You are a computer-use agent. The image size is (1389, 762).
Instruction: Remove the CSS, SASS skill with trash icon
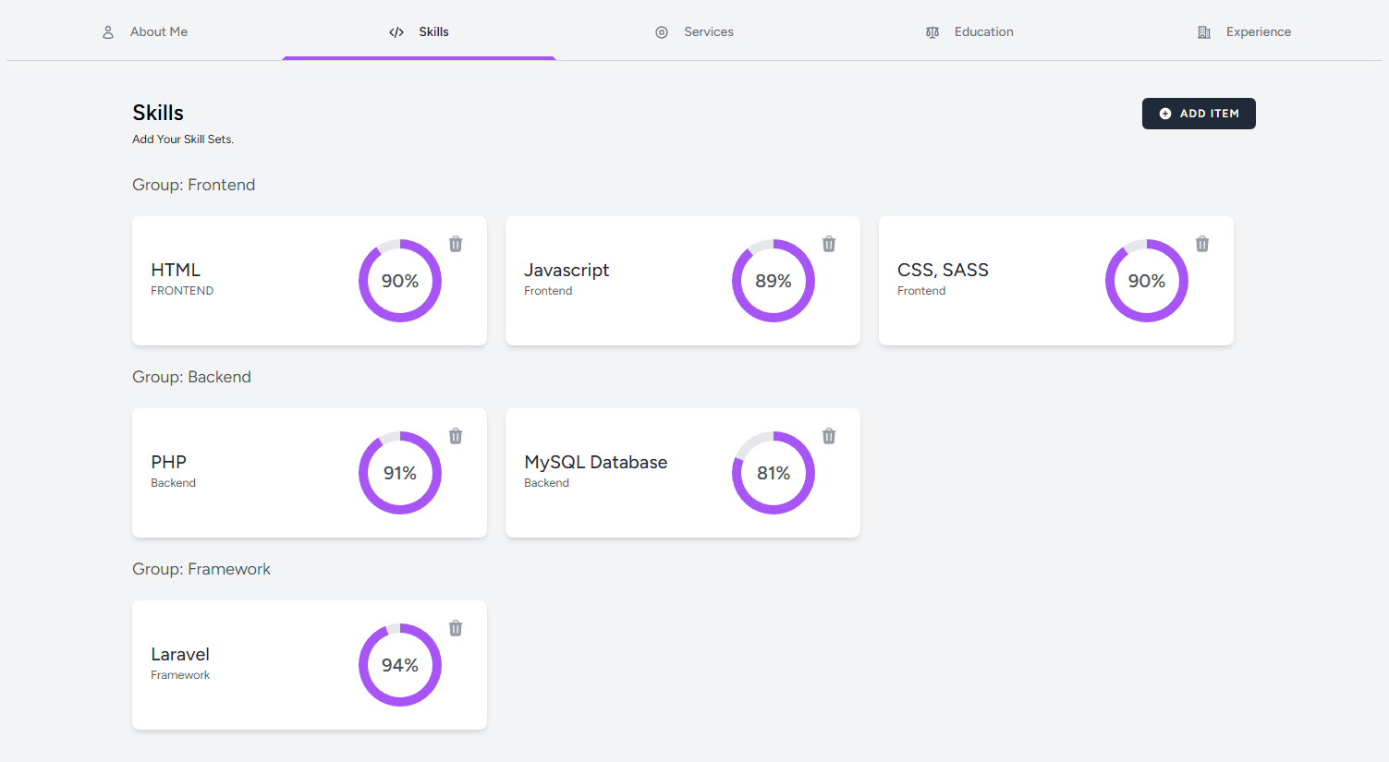tap(1202, 244)
